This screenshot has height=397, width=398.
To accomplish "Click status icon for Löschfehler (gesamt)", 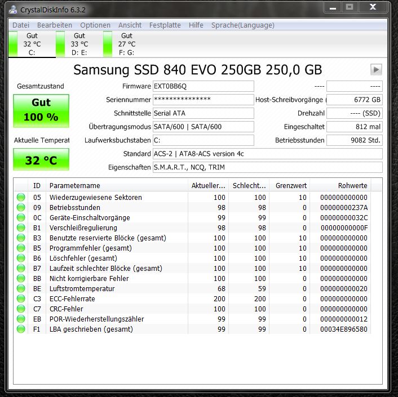I will pyautogui.click(x=21, y=258).
